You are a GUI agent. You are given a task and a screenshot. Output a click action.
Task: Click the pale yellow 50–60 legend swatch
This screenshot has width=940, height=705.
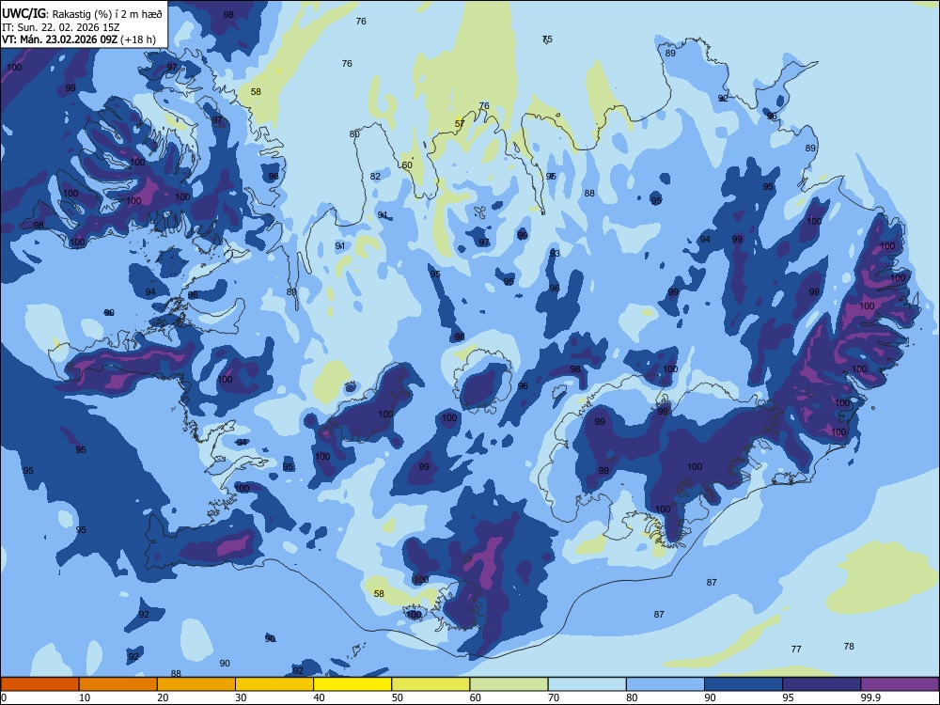pos(431,684)
